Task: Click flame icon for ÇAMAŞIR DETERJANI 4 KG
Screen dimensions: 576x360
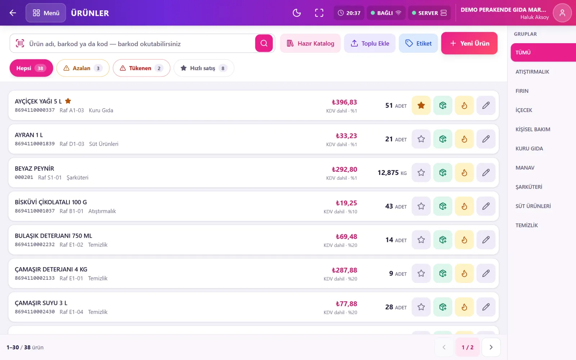Action: tap(464, 273)
